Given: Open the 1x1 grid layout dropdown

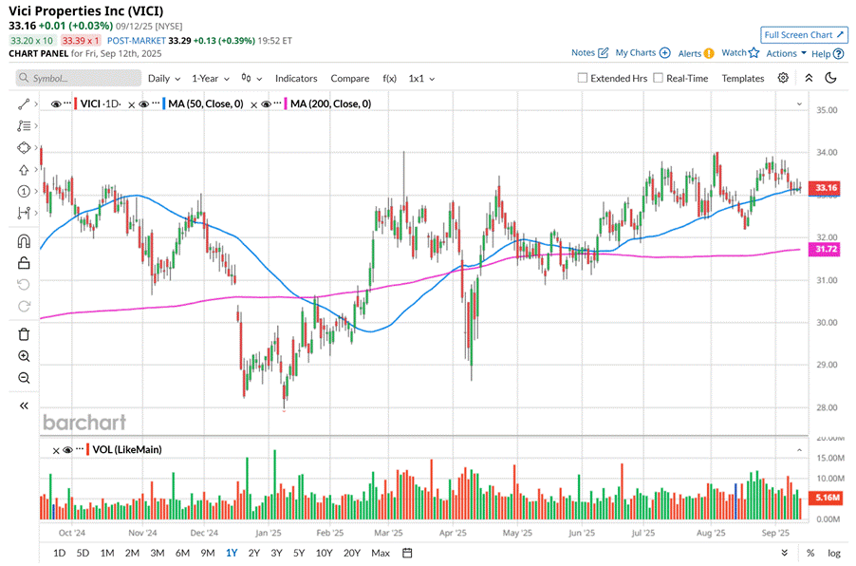Looking at the screenshot, I should tap(421, 78).
